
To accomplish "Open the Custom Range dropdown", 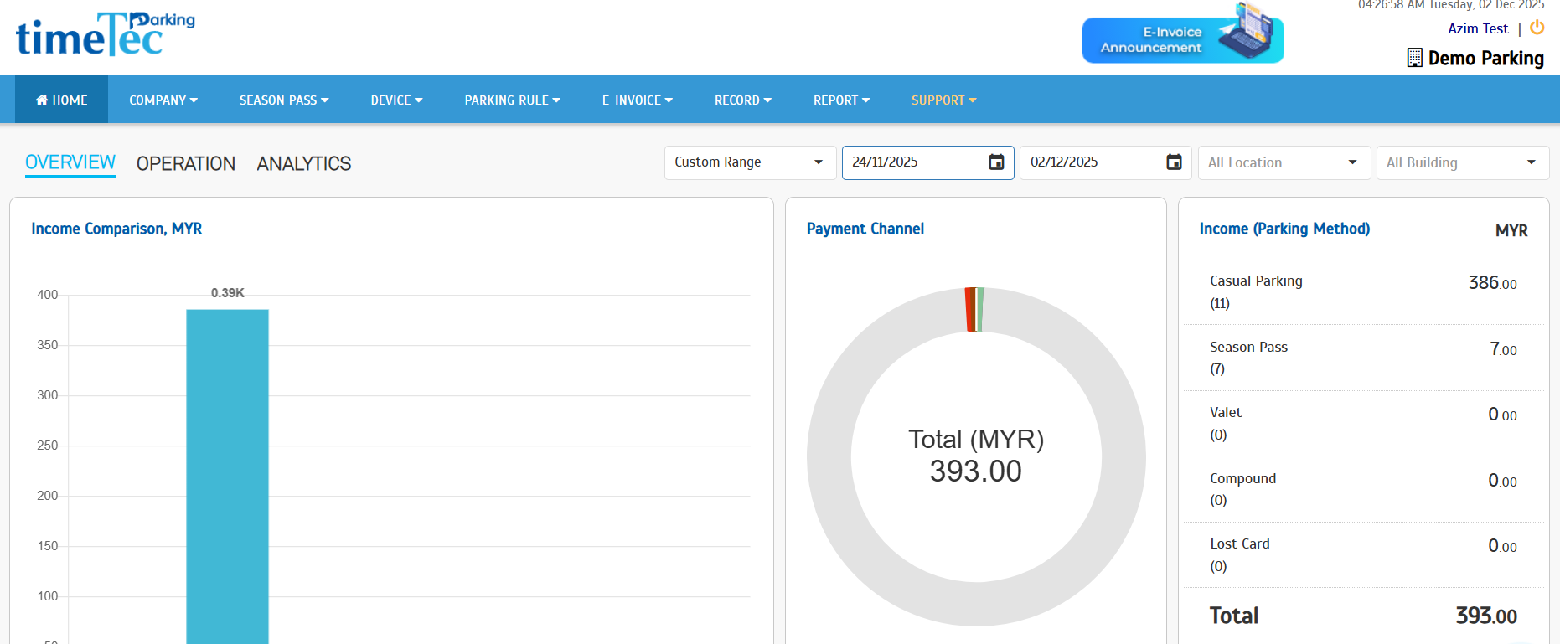I will [749, 162].
